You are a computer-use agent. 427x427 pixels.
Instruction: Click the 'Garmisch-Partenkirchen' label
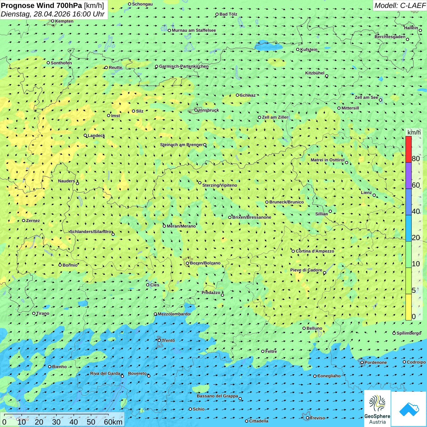click(184, 66)
